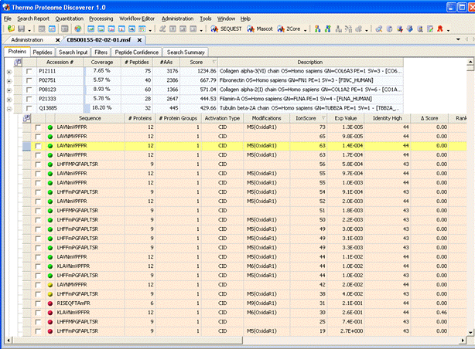Check box for LHFFMPGFAPLTSR with IonScore 56

(x=38, y=164)
